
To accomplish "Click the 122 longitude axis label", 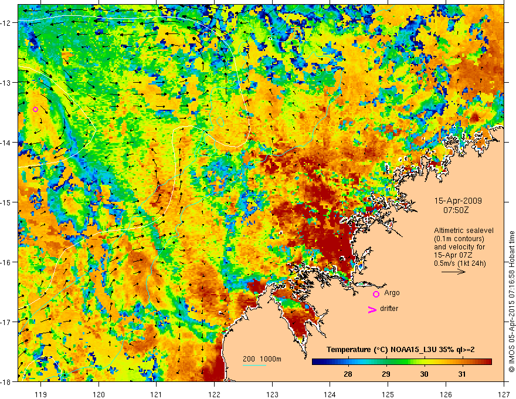I will [x=214, y=395].
